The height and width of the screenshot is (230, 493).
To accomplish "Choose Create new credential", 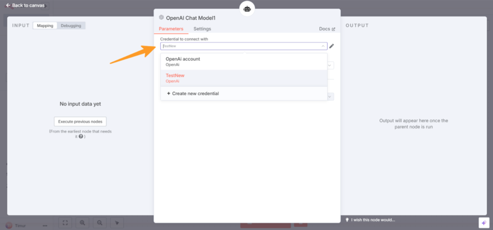I will tap(244, 94).
